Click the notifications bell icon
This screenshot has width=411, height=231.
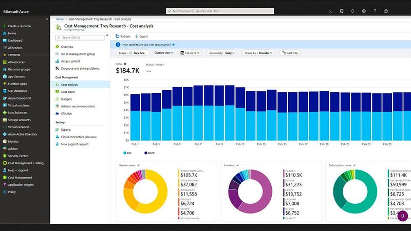(352, 11)
